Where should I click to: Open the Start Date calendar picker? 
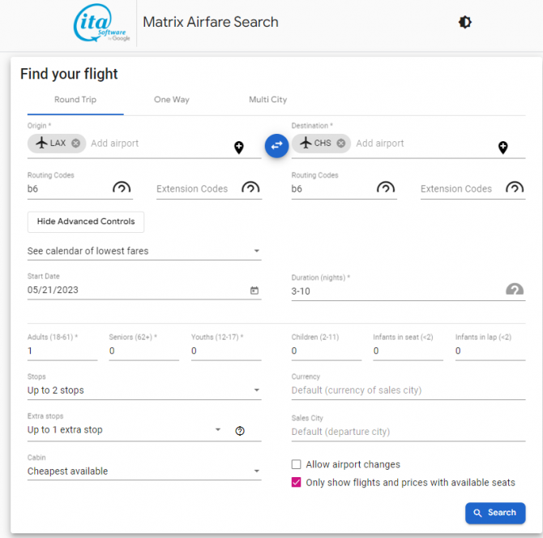tap(254, 291)
